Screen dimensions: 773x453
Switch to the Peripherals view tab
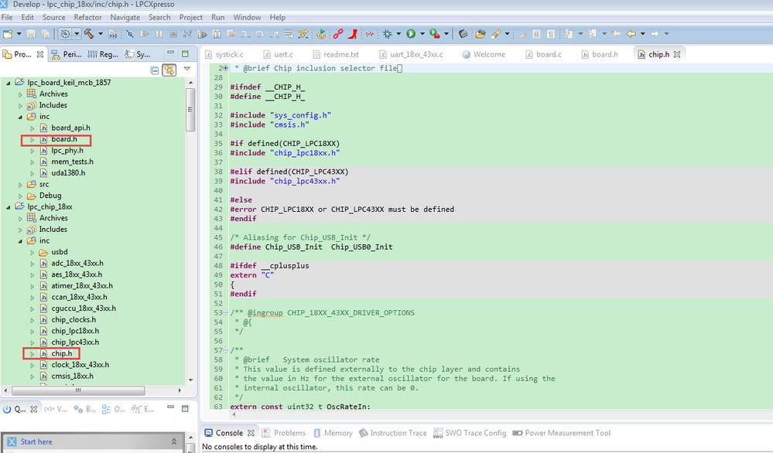pos(67,54)
